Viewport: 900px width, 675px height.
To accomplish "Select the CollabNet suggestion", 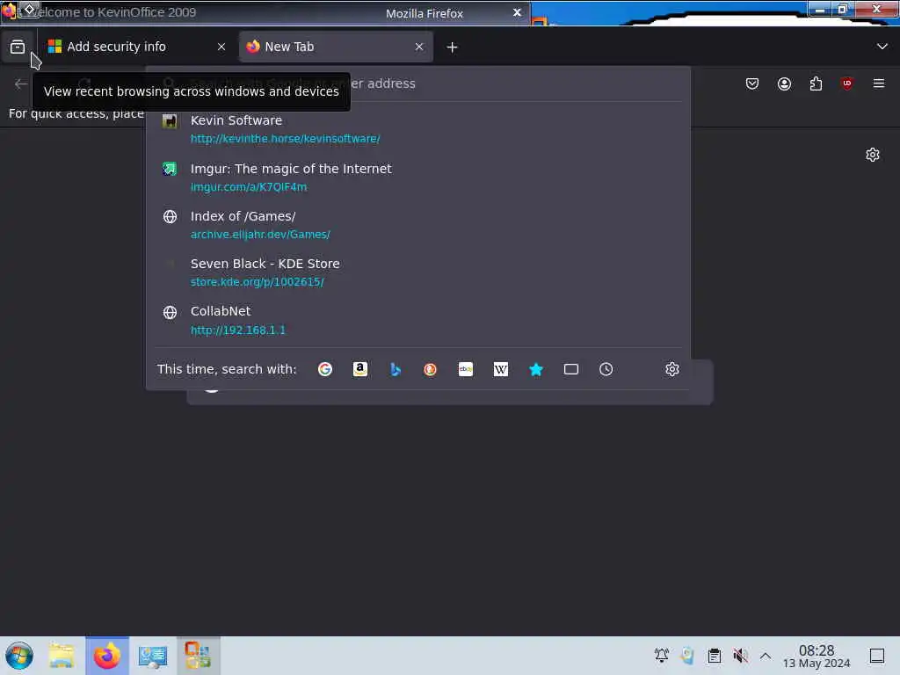I will [417, 320].
